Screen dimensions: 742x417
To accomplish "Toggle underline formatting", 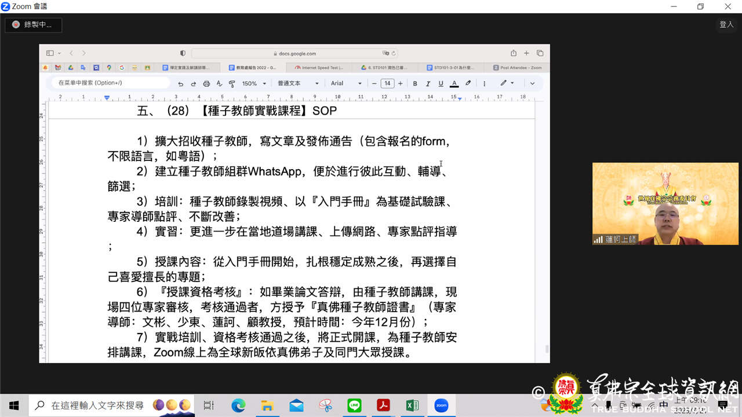I will (441, 83).
